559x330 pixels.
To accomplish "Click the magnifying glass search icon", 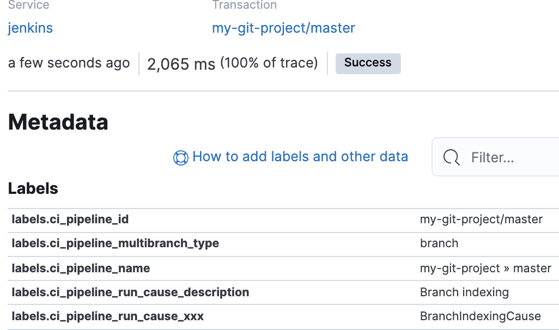I will (x=452, y=157).
